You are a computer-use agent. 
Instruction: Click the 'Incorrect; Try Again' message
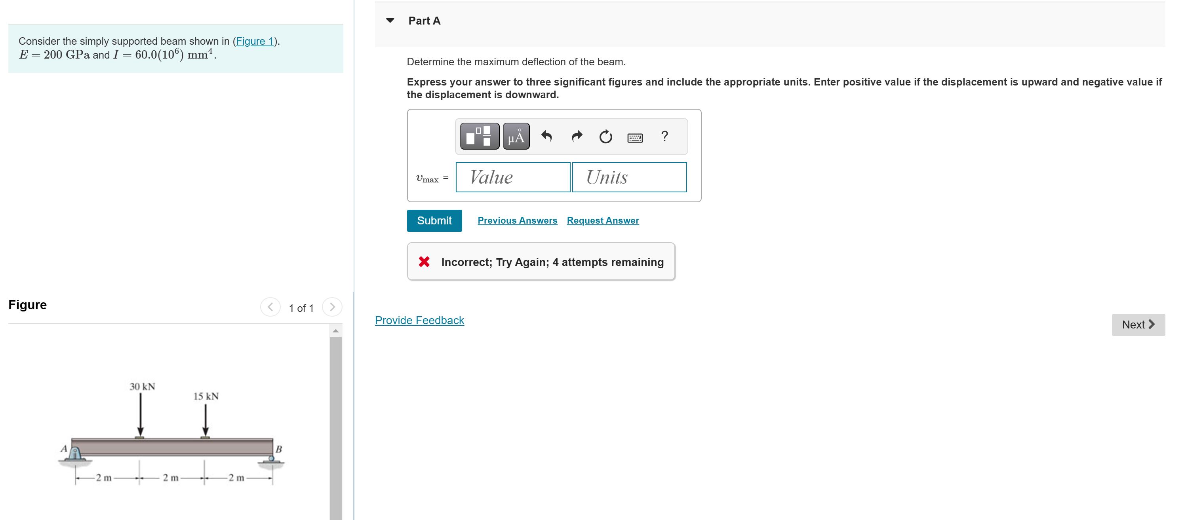(541, 262)
